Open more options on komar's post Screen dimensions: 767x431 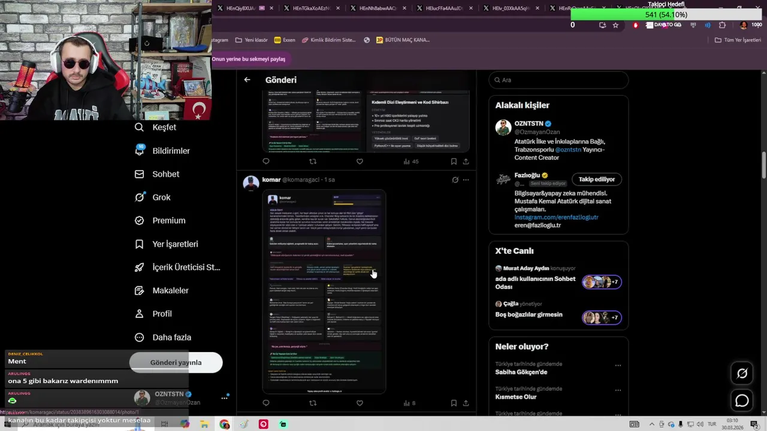(x=466, y=180)
